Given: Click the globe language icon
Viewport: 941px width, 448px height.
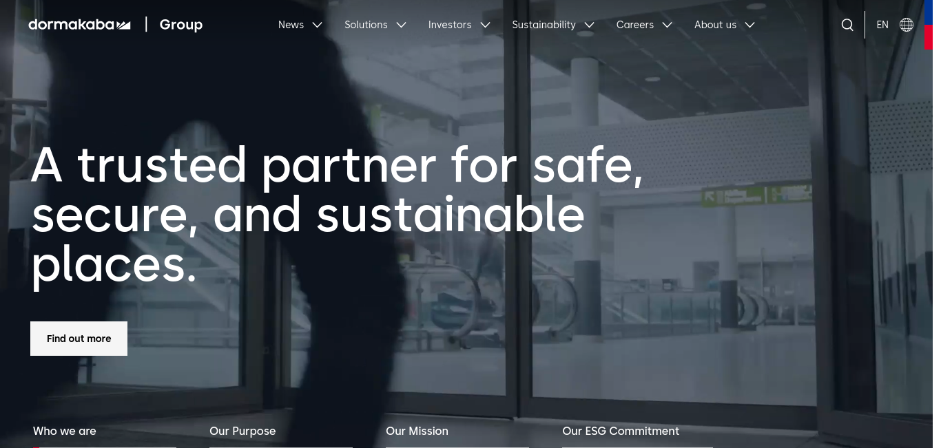Looking at the screenshot, I should [x=907, y=25].
